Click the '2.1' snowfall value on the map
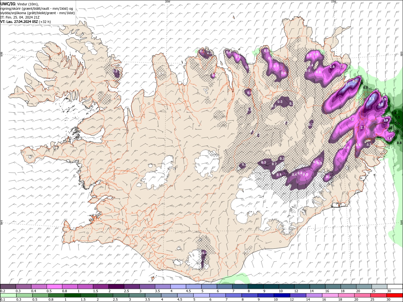Image resolution: width=403 pixels, height=302 pixels. [363, 128]
